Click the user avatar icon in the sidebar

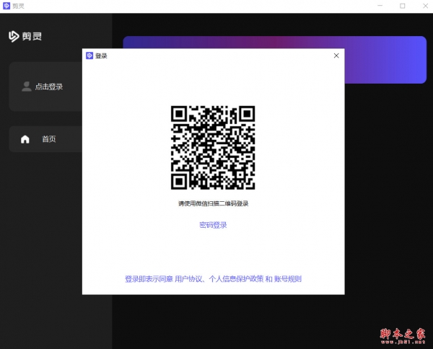coord(27,87)
